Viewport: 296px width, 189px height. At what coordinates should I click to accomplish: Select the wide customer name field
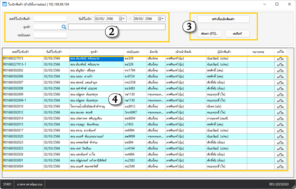click(x=117, y=27)
